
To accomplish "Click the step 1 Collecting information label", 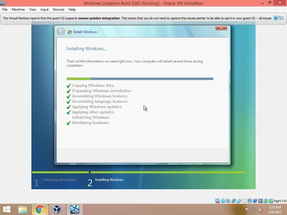I will pos(59,180).
